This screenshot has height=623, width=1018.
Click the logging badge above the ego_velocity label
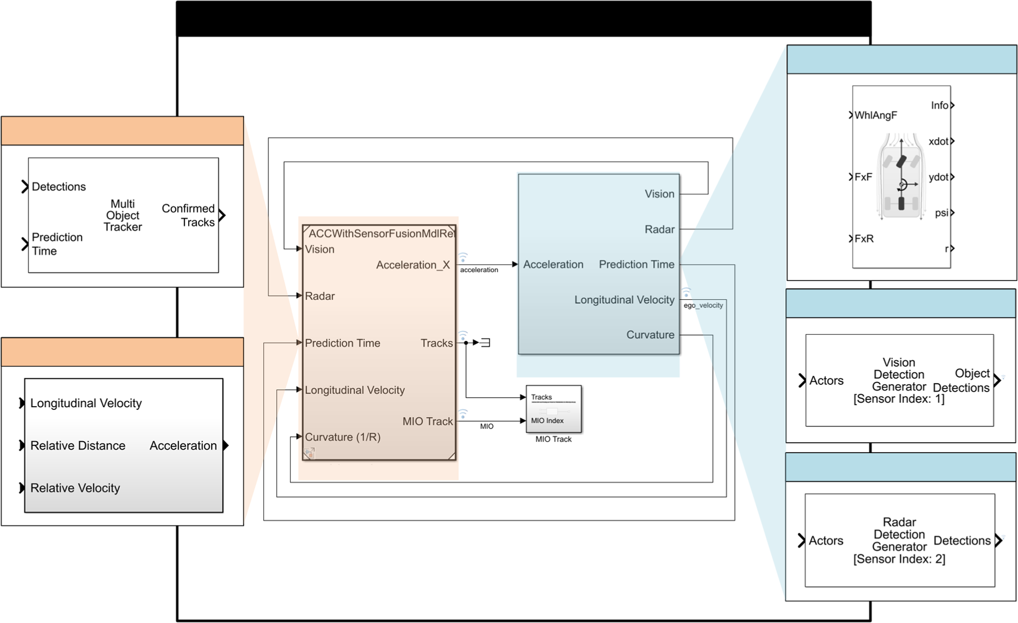686,293
